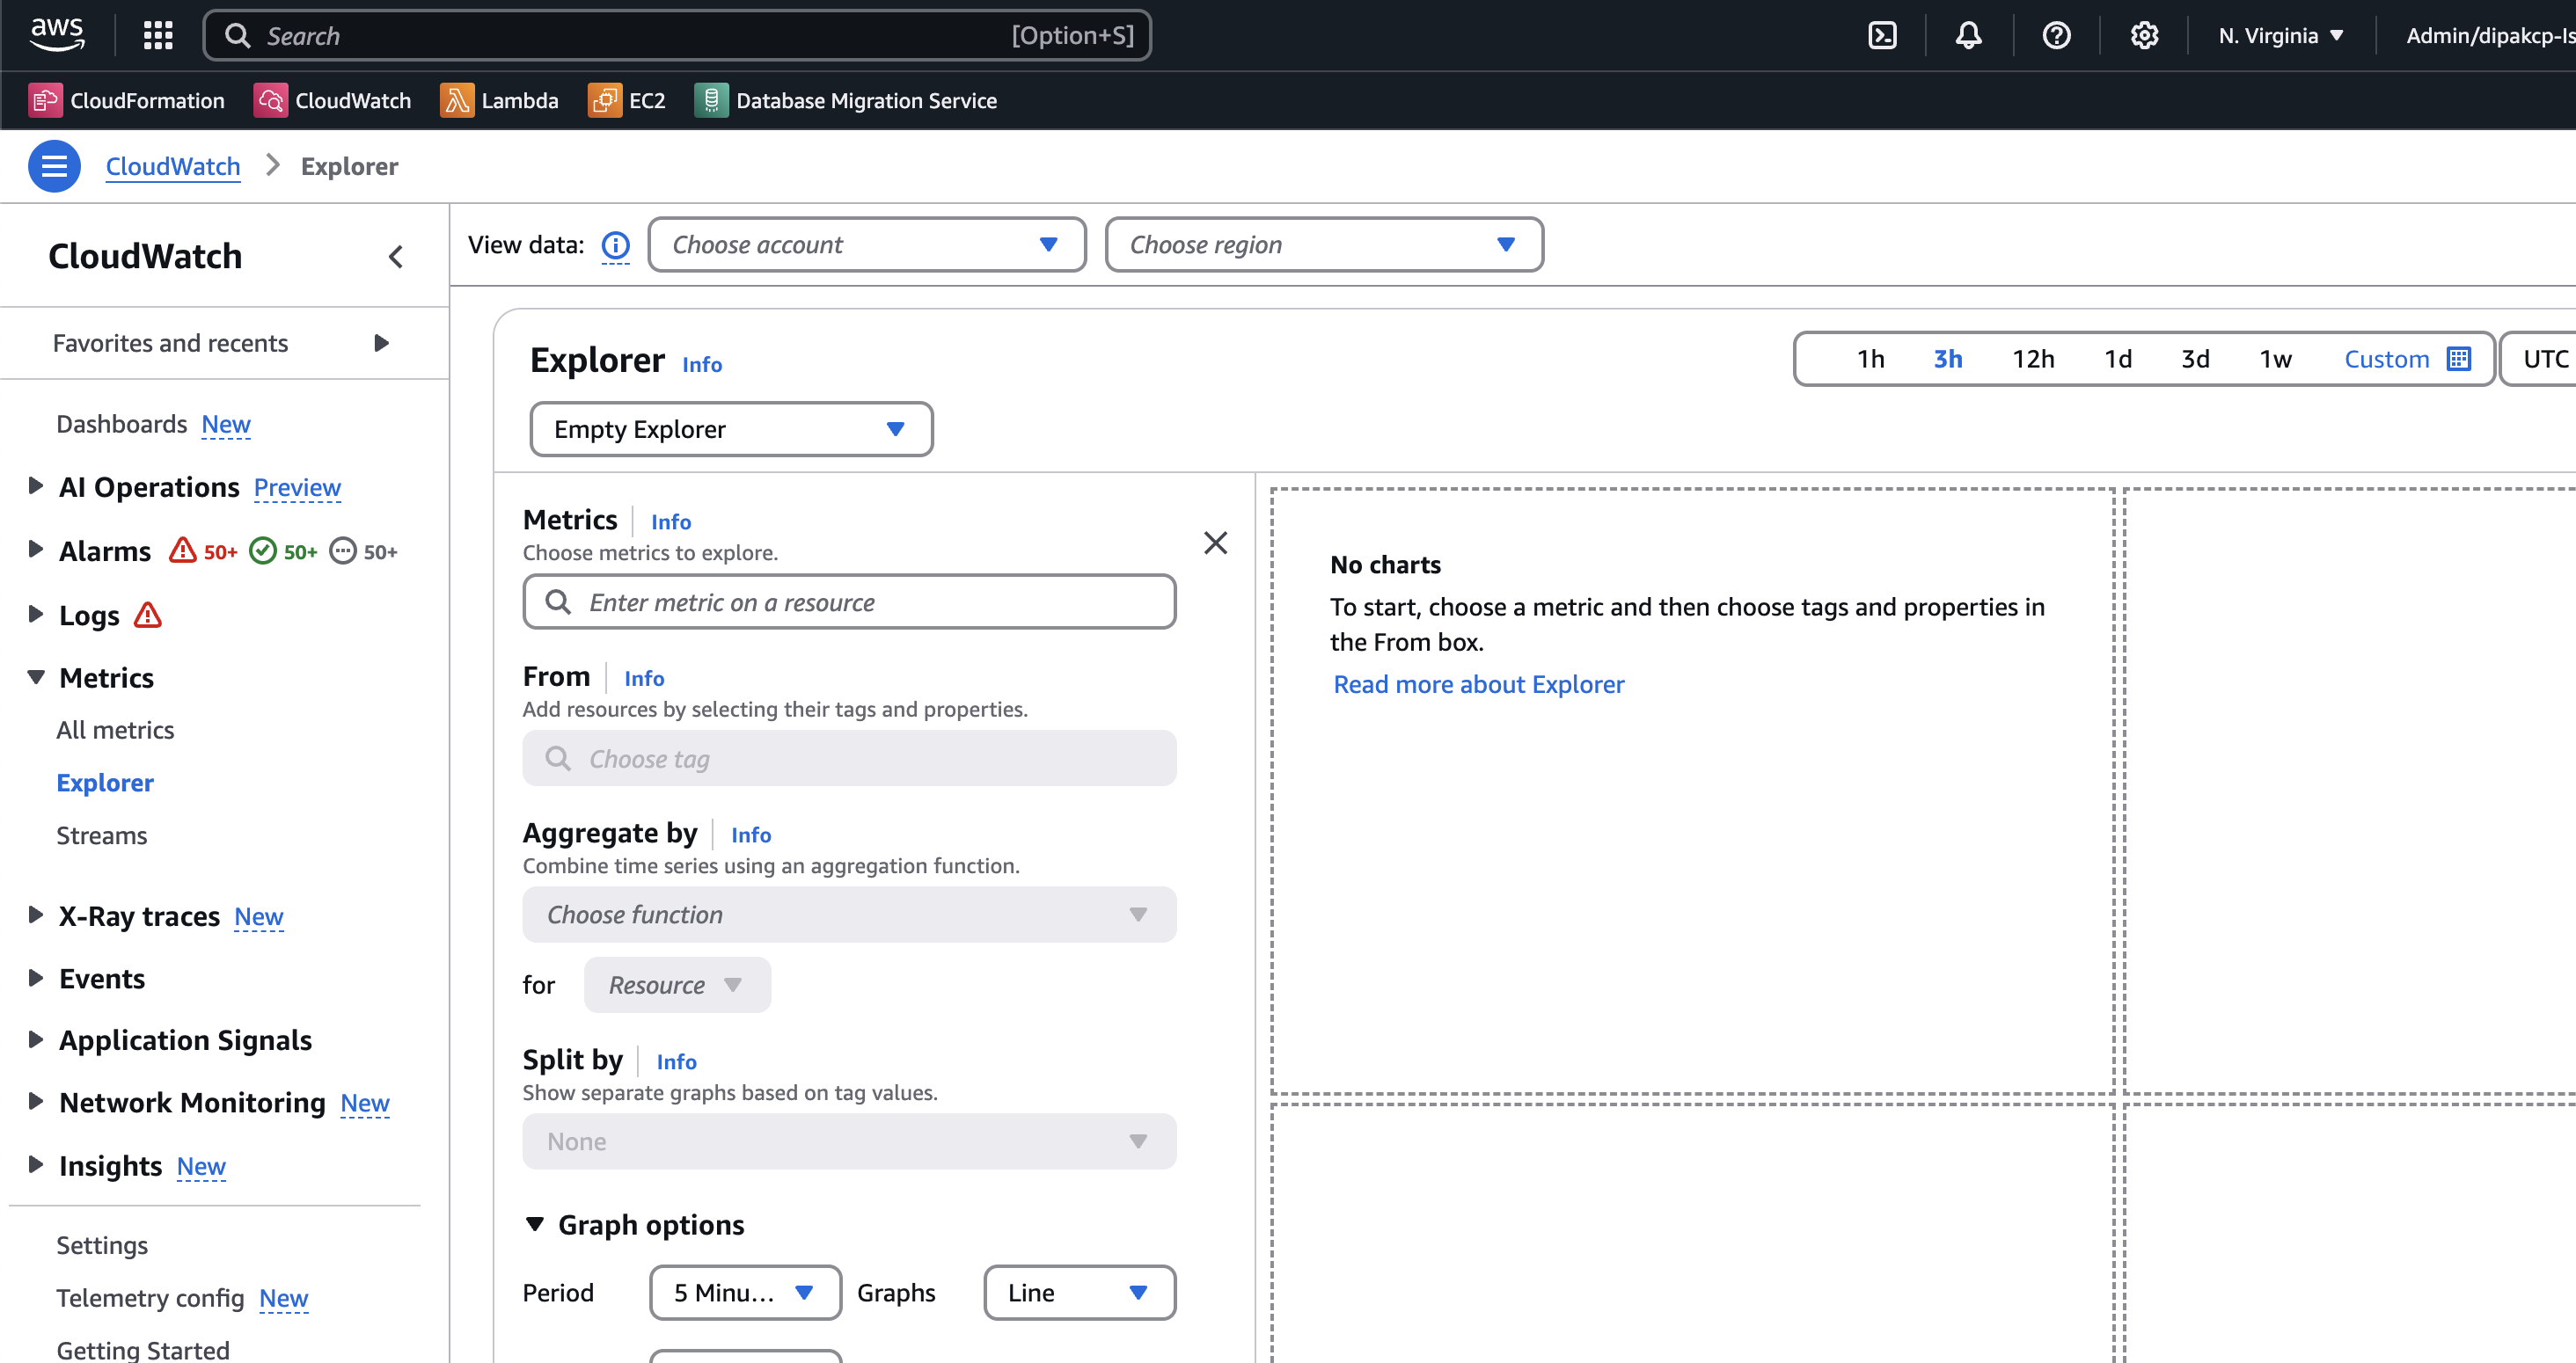2576x1363 pixels.
Task: Click the Custom calendar icon
Action: coord(2458,359)
